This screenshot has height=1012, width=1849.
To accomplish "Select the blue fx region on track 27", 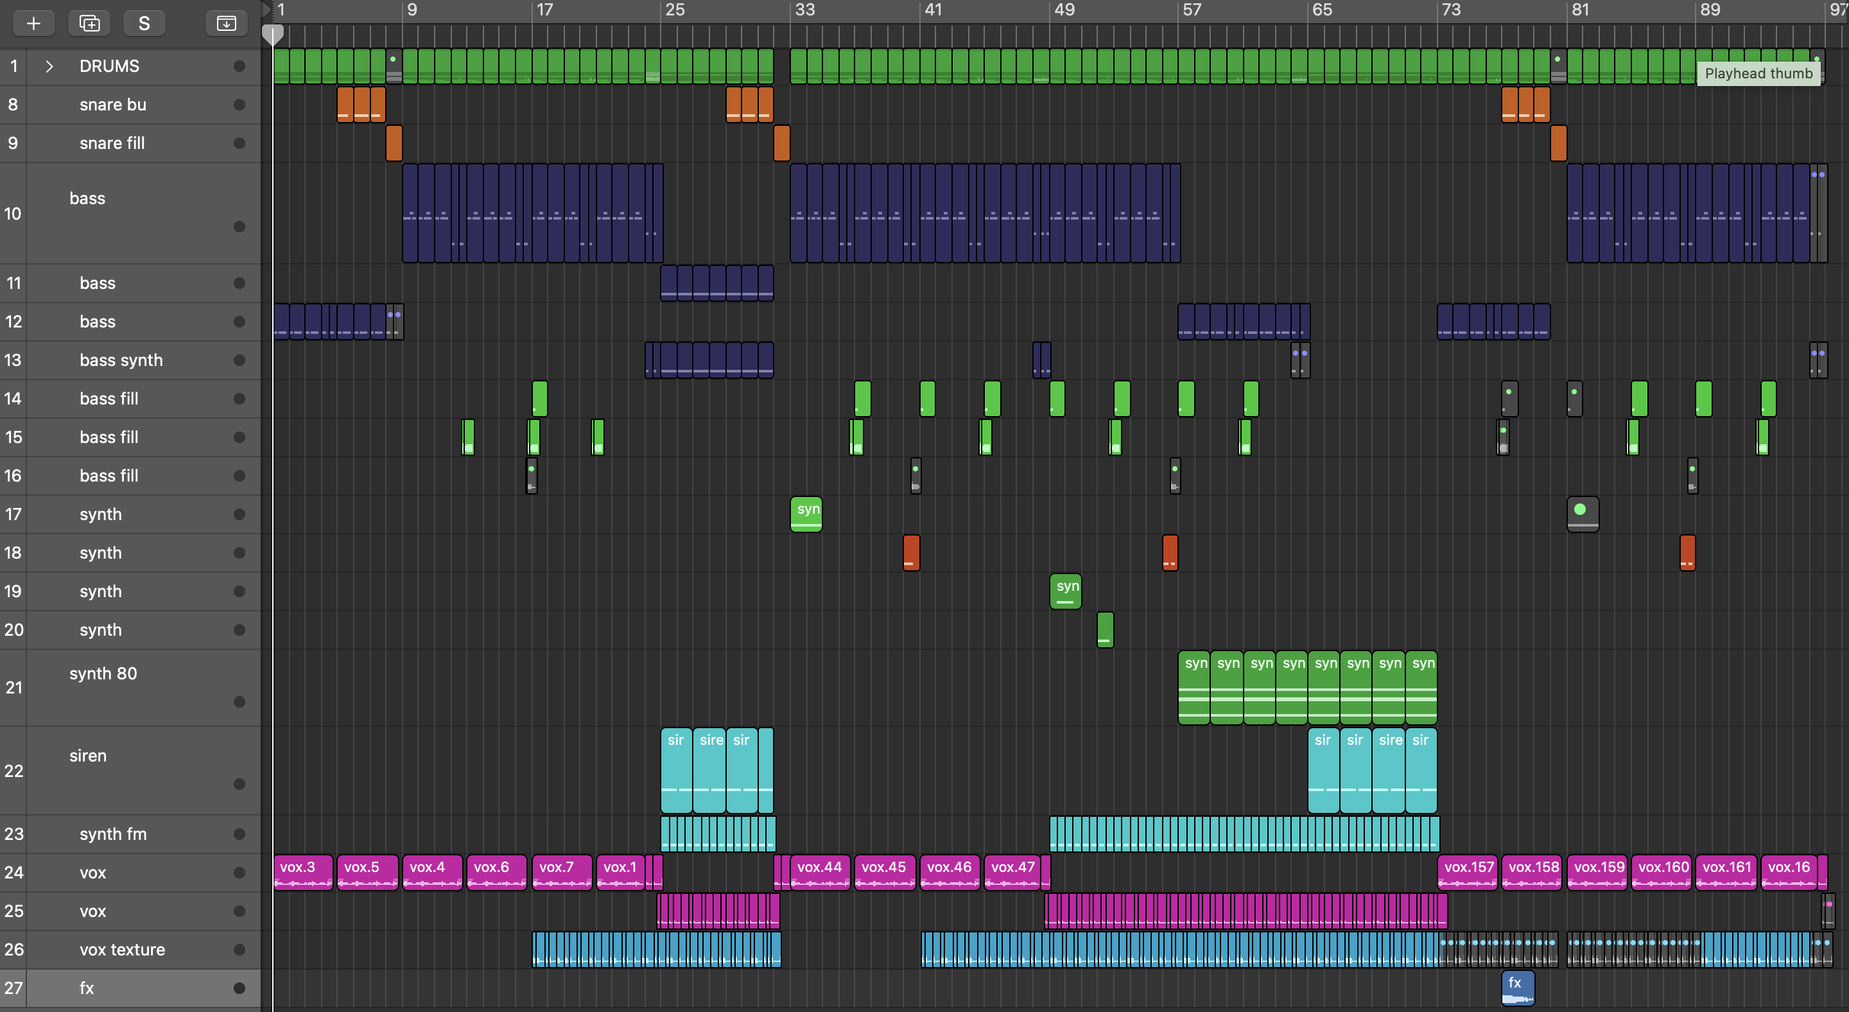I will tap(1517, 988).
